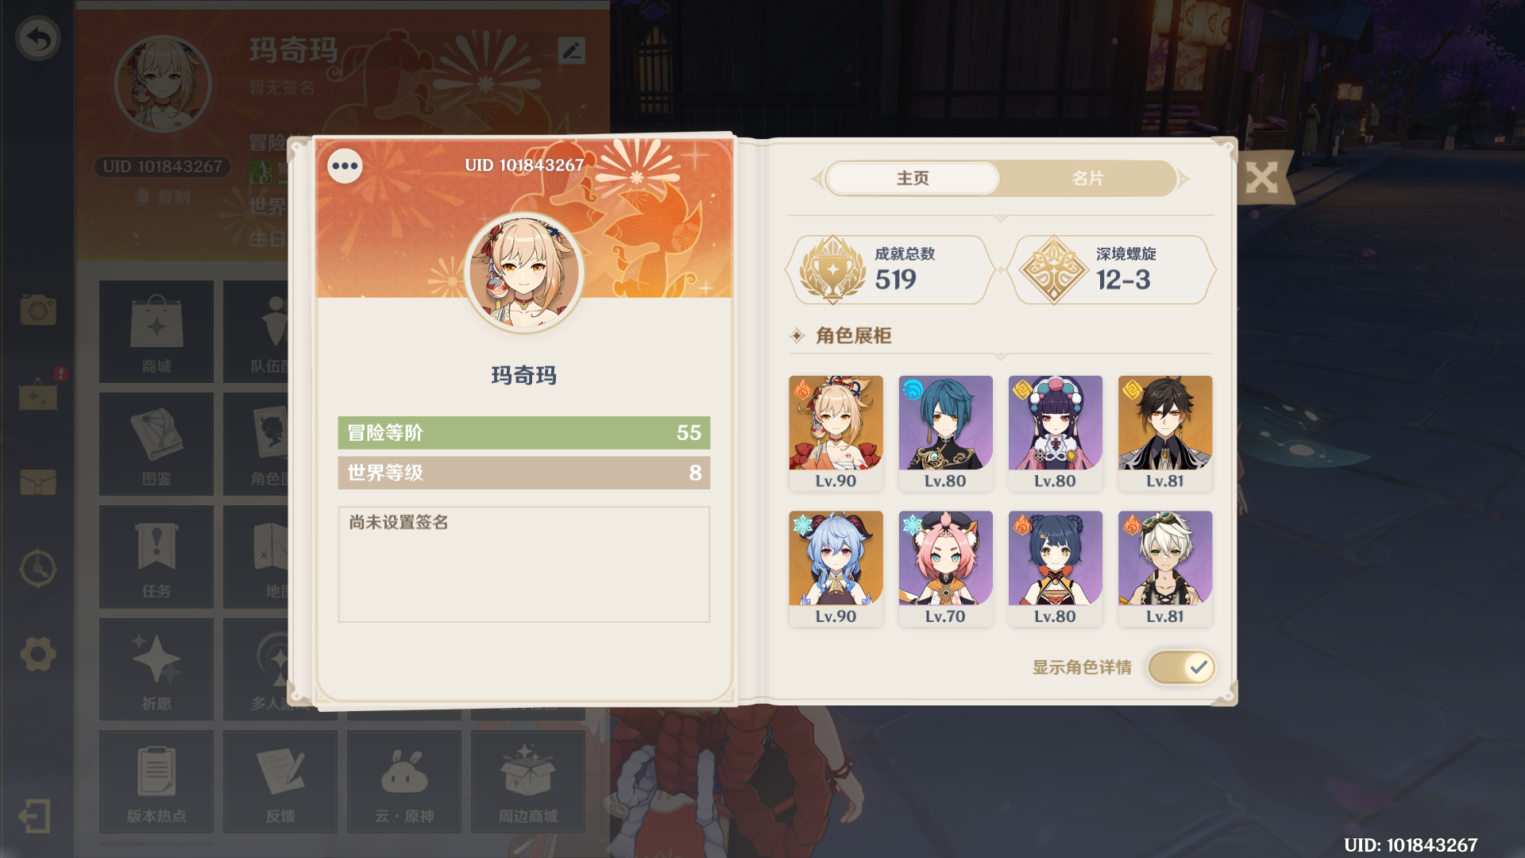Click the 复制 UID copy button
1525x858 pixels.
pos(164,197)
